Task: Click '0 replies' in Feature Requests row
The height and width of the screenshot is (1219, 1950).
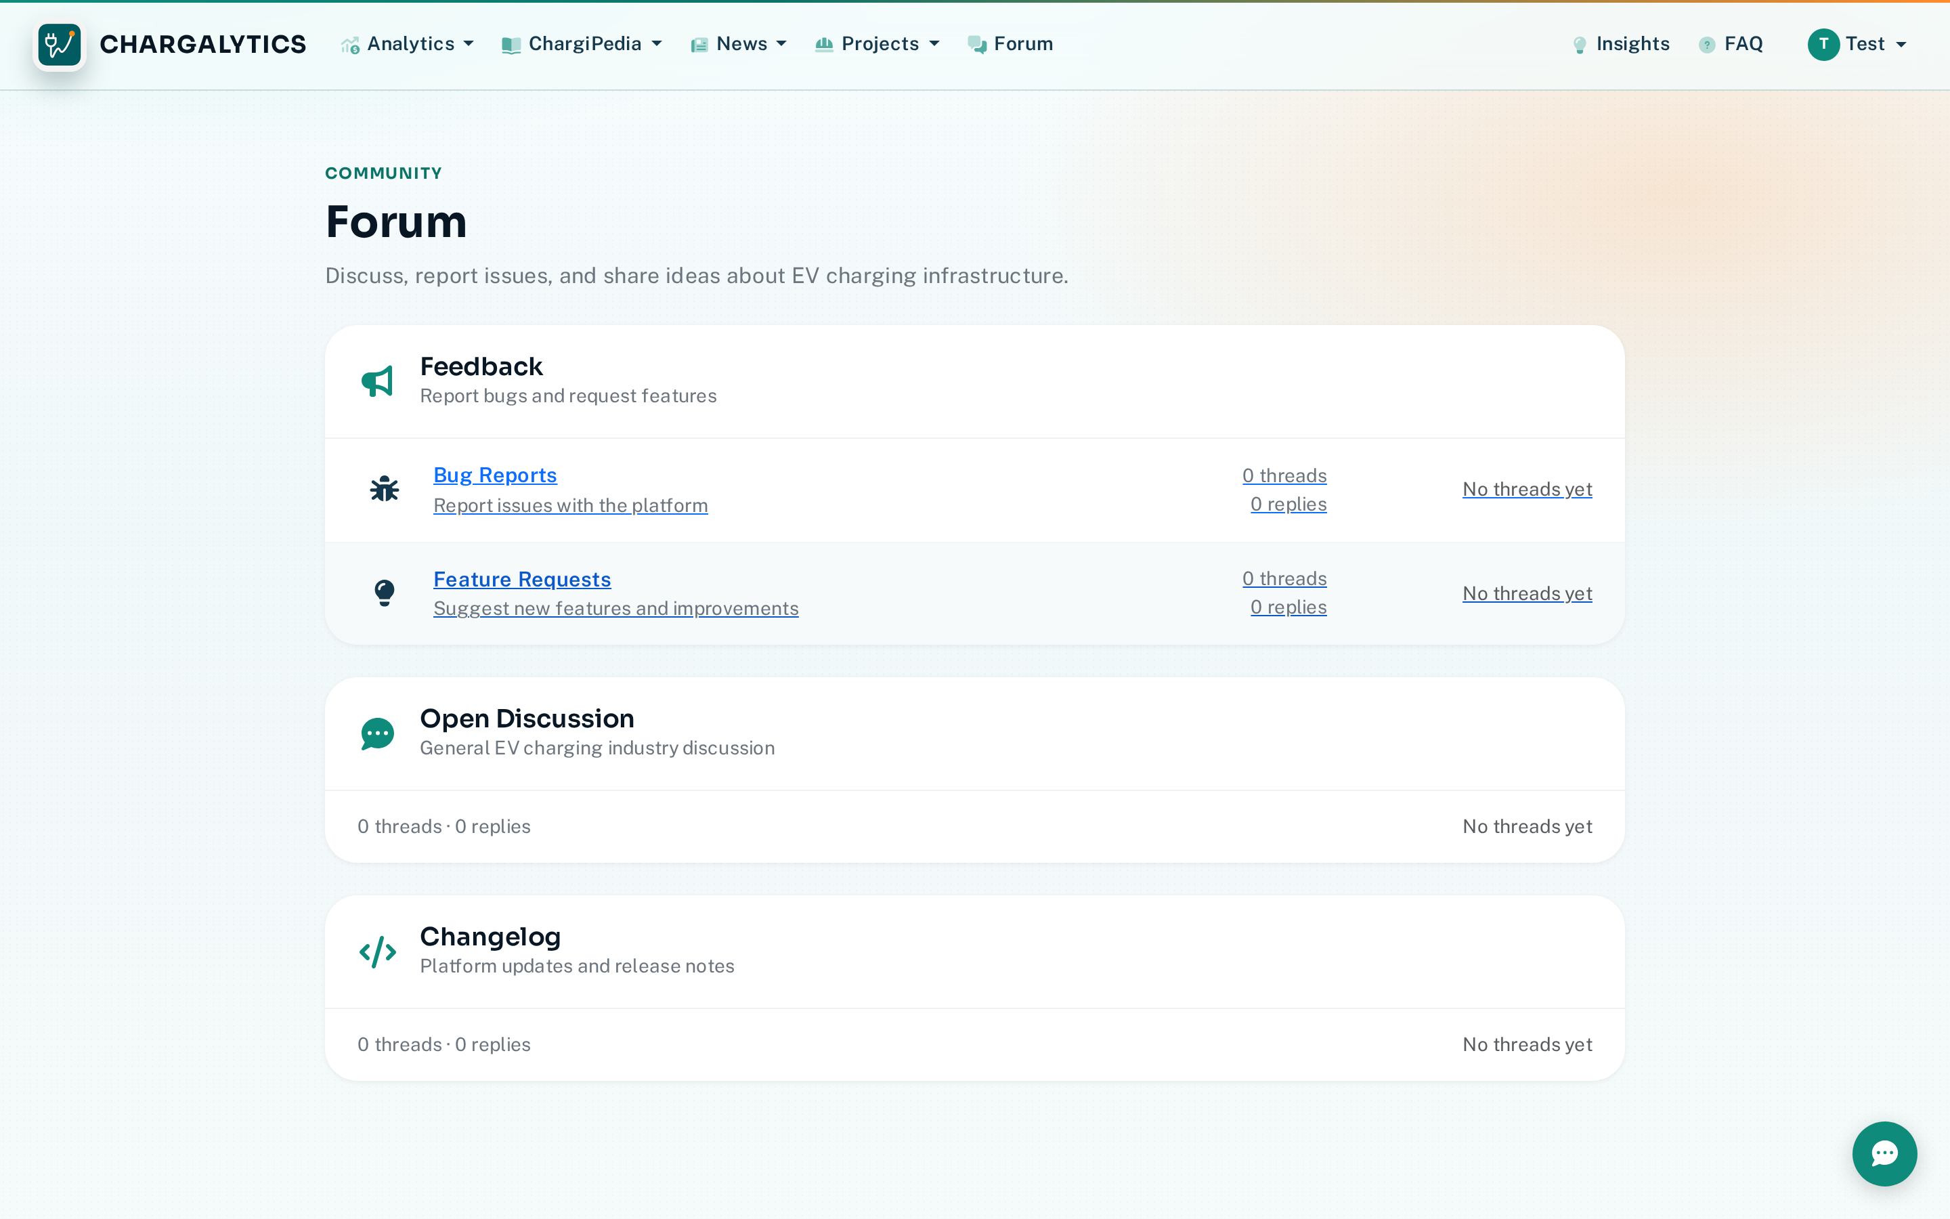Action: click(x=1288, y=607)
